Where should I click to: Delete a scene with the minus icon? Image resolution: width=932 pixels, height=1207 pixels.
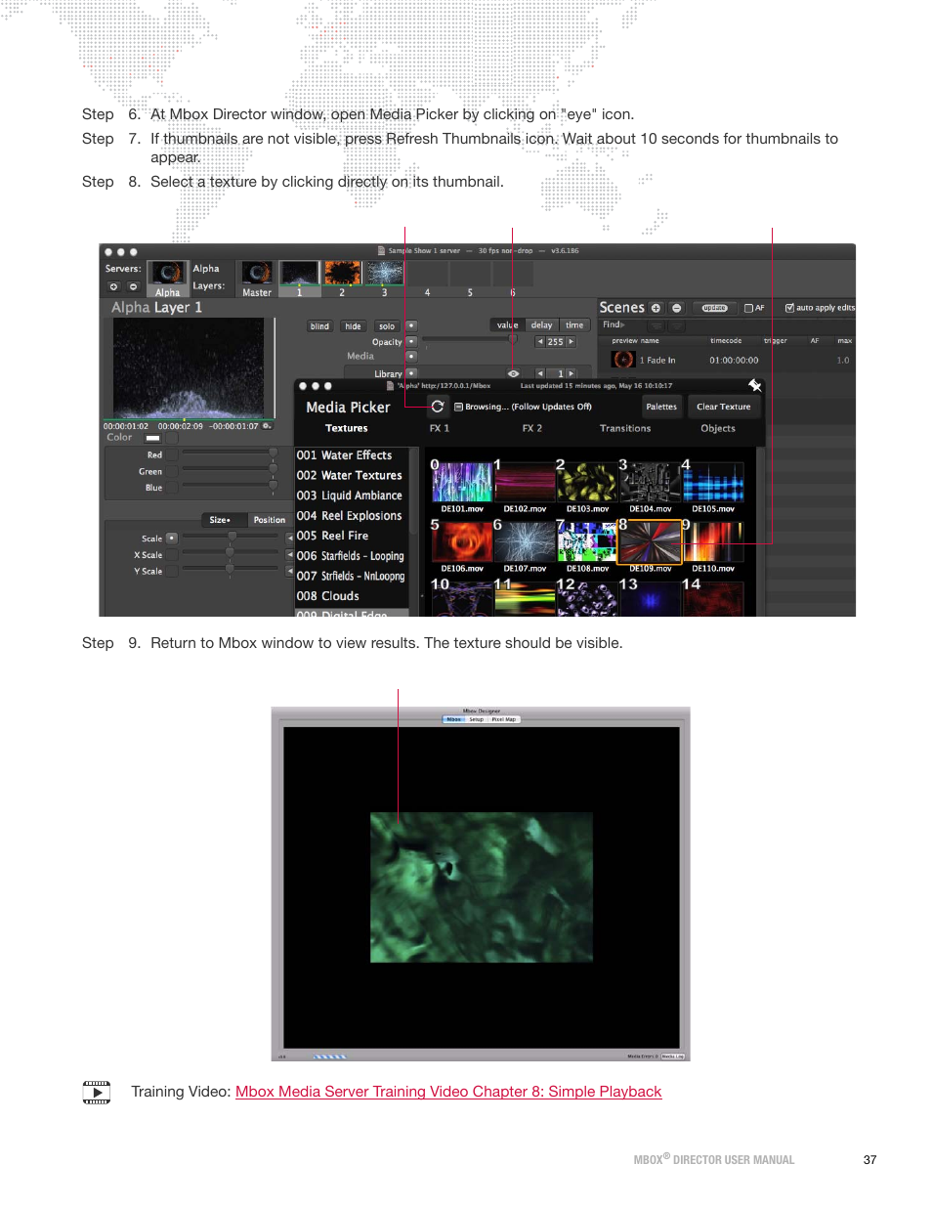tap(676, 308)
